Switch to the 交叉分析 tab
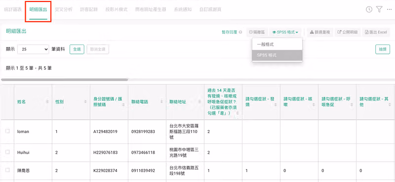395x182 pixels. [64, 9]
